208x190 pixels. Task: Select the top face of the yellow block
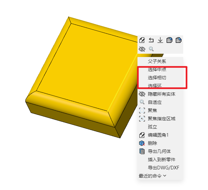coord(86,66)
